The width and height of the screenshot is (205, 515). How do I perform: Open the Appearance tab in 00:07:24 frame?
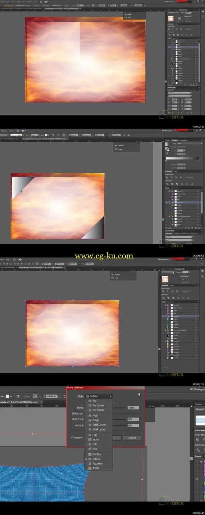(x=171, y=302)
